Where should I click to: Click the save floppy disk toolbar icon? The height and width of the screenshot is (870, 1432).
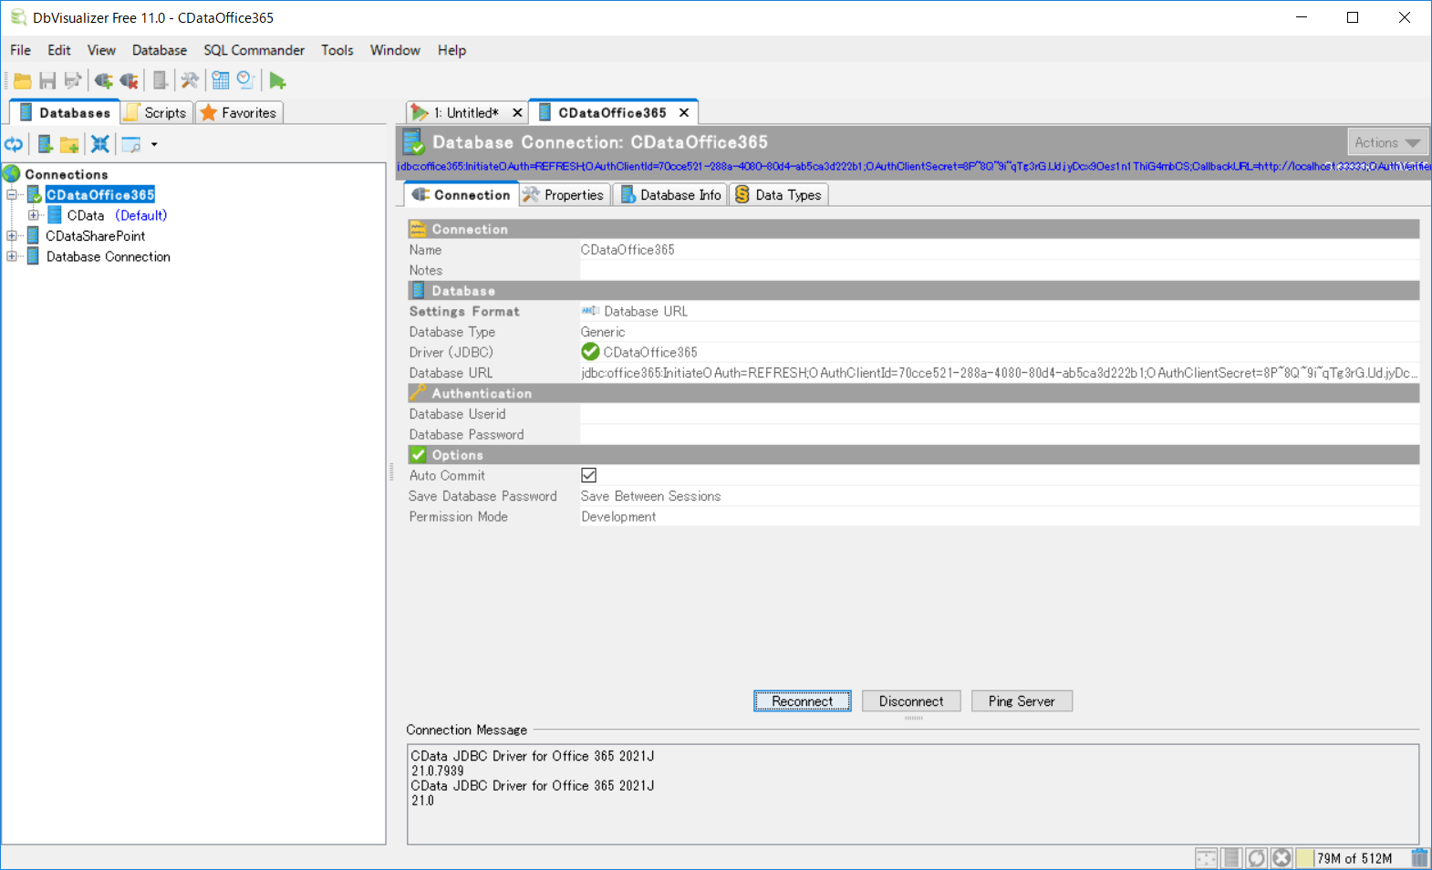[47, 81]
